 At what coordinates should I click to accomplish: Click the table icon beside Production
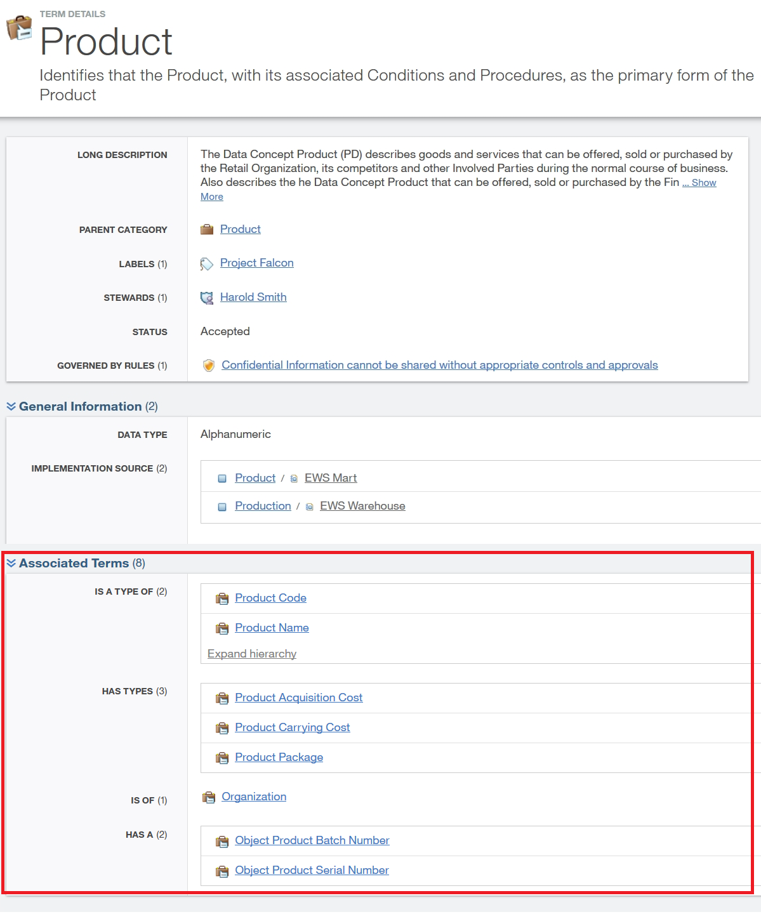point(222,506)
